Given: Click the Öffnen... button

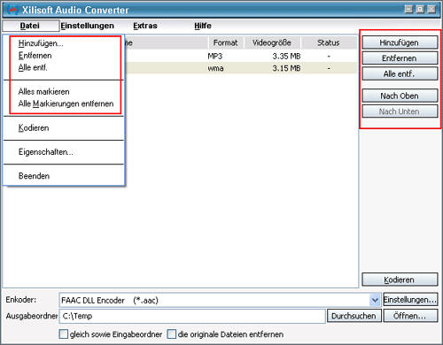Looking at the screenshot, I should 410,316.
